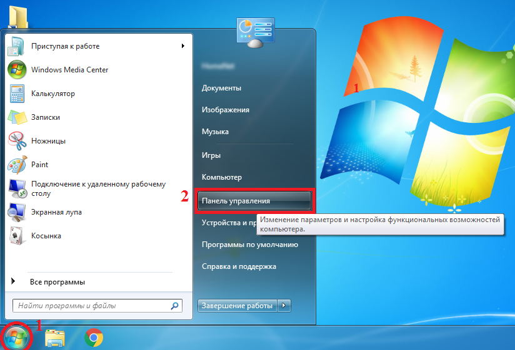
Task: Open Windows Media Center icon
Action: (16, 70)
